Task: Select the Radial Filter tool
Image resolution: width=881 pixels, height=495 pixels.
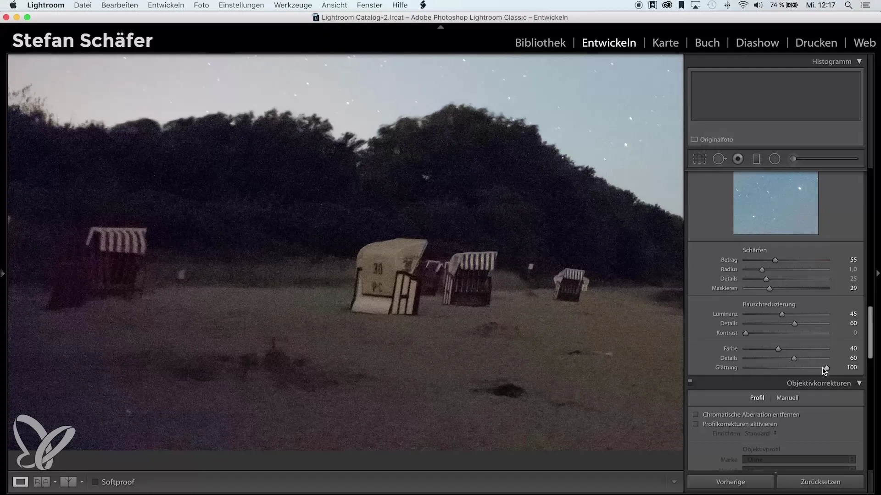Action: [775, 159]
